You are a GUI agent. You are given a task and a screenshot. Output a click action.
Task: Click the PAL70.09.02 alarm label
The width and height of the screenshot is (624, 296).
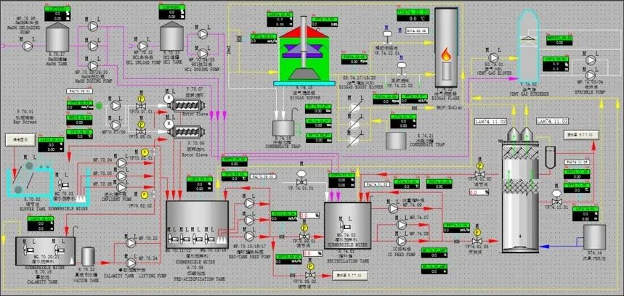tap(263, 176)
